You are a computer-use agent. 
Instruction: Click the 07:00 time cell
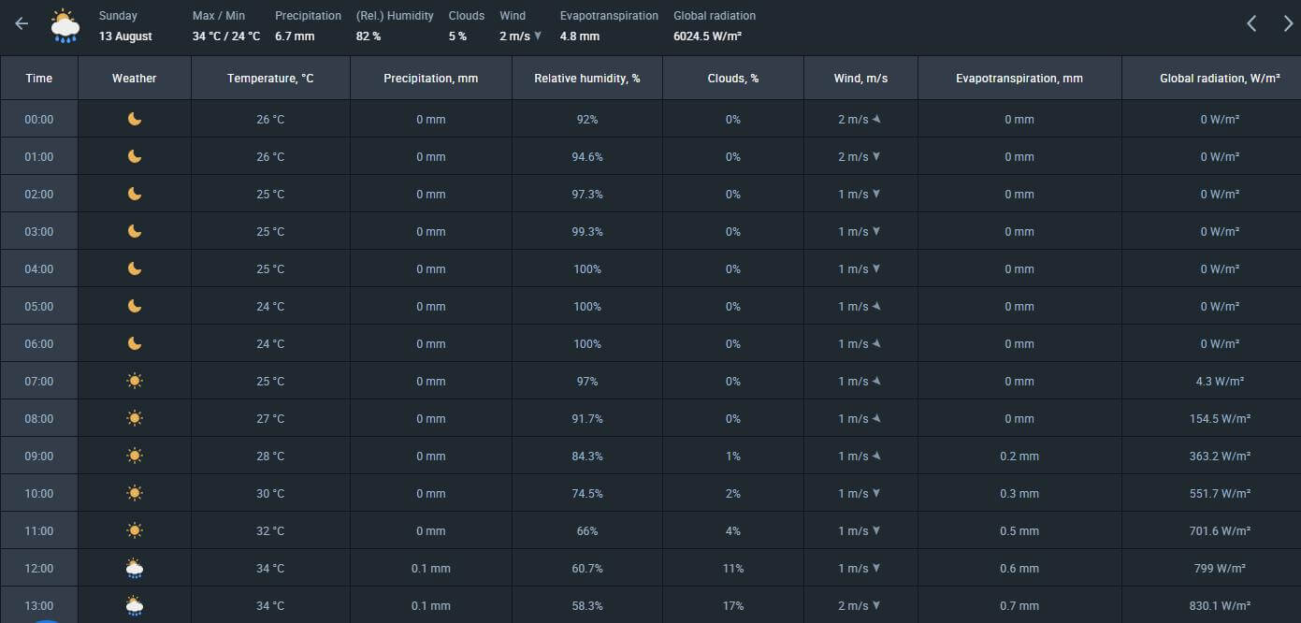39,381
